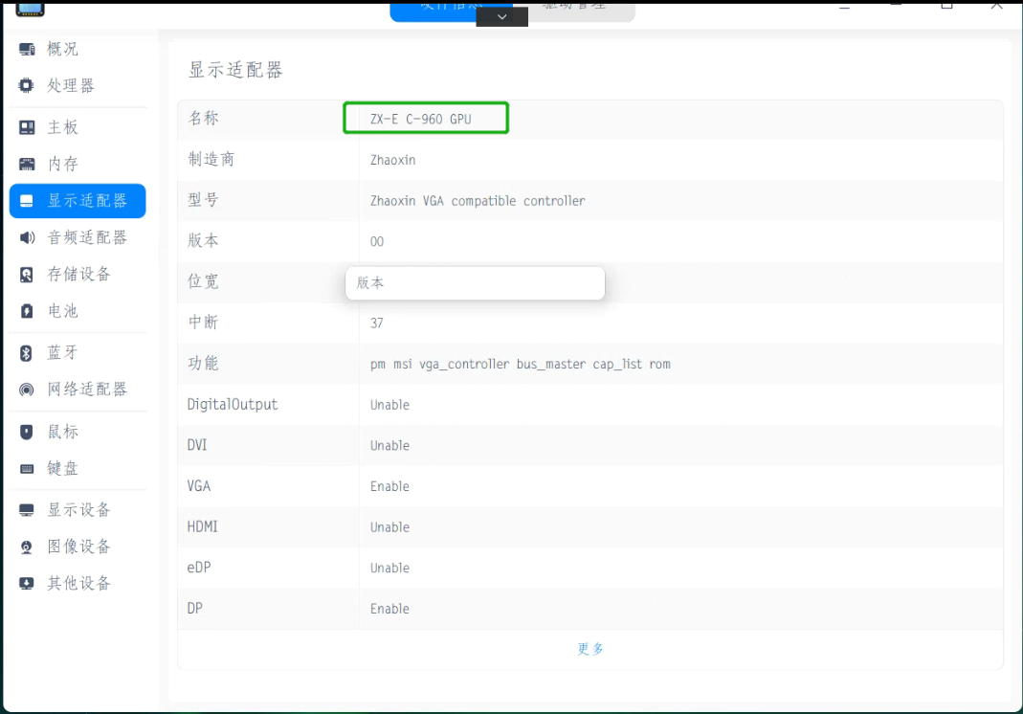Select the 其他设备 other devices icon
The image size is (1023, 714).
(x=27, y=584)
